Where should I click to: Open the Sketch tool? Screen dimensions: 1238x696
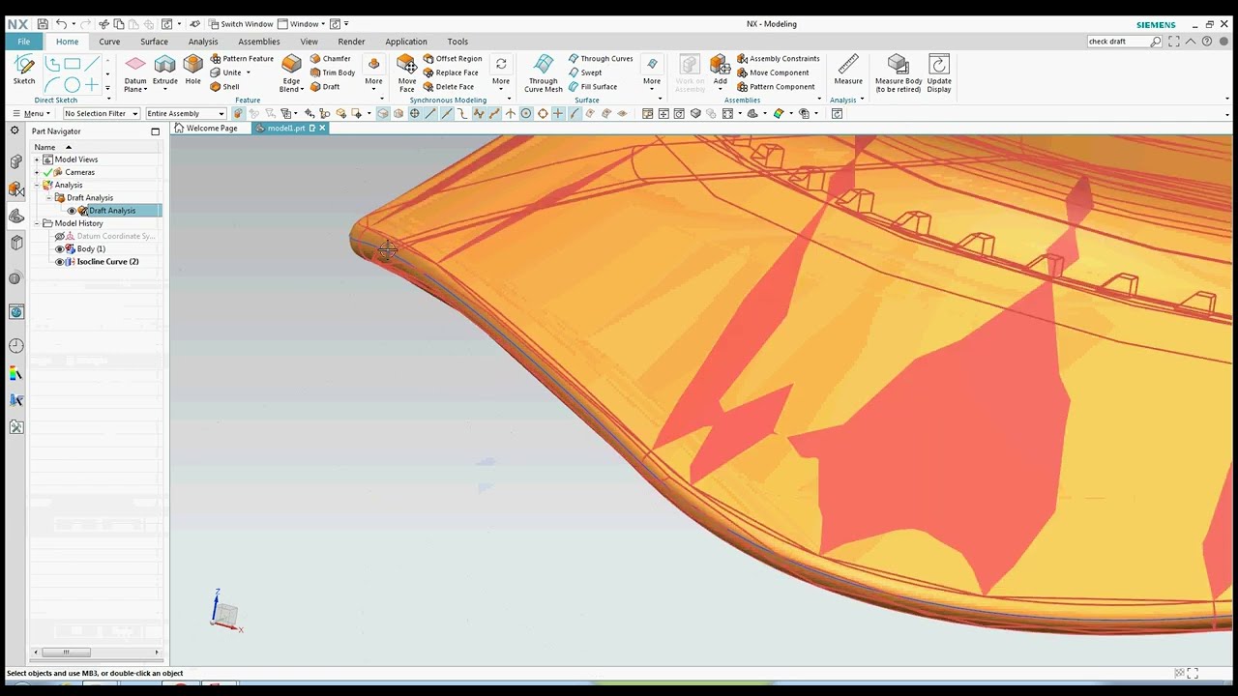pyautogui.click(x=24, y=71)
